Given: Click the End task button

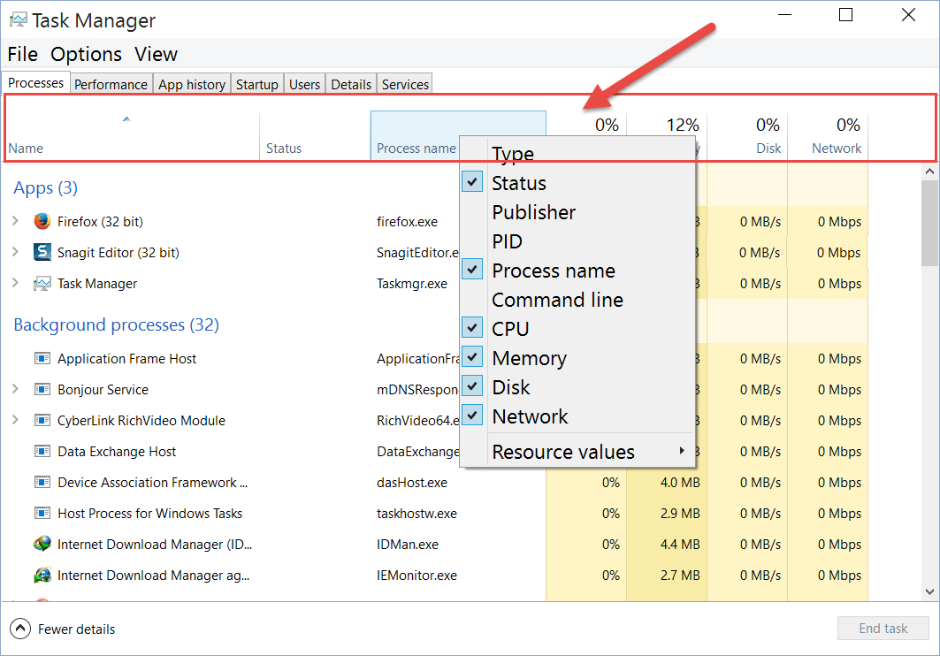Looking at the screenshot, I should 883,628.
